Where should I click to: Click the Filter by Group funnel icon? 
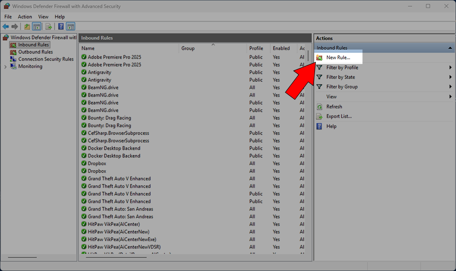coord(319,87)
